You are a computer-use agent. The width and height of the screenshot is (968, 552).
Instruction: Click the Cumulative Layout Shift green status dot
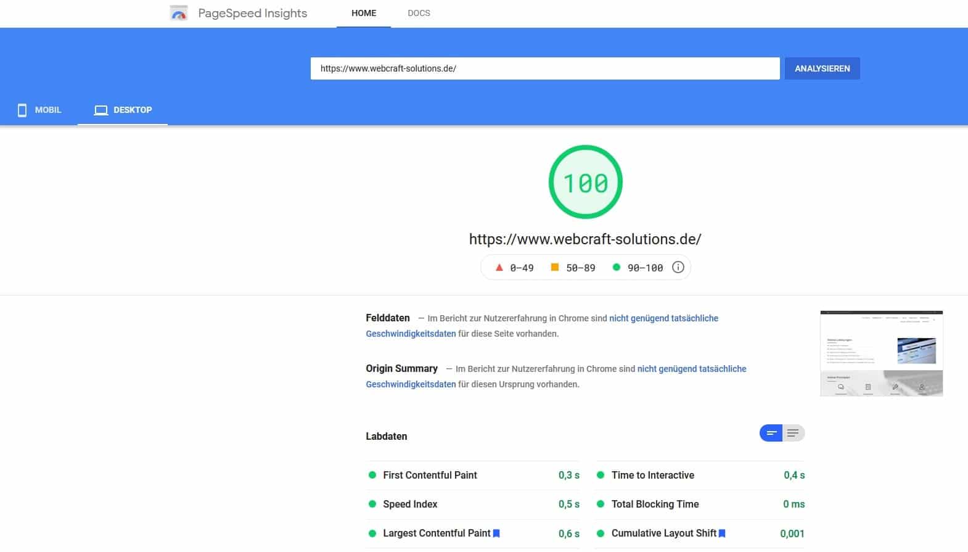point(601,533)
